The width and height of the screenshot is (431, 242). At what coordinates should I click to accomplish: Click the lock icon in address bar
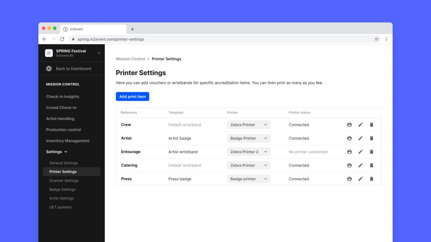(x=73, y=39)
